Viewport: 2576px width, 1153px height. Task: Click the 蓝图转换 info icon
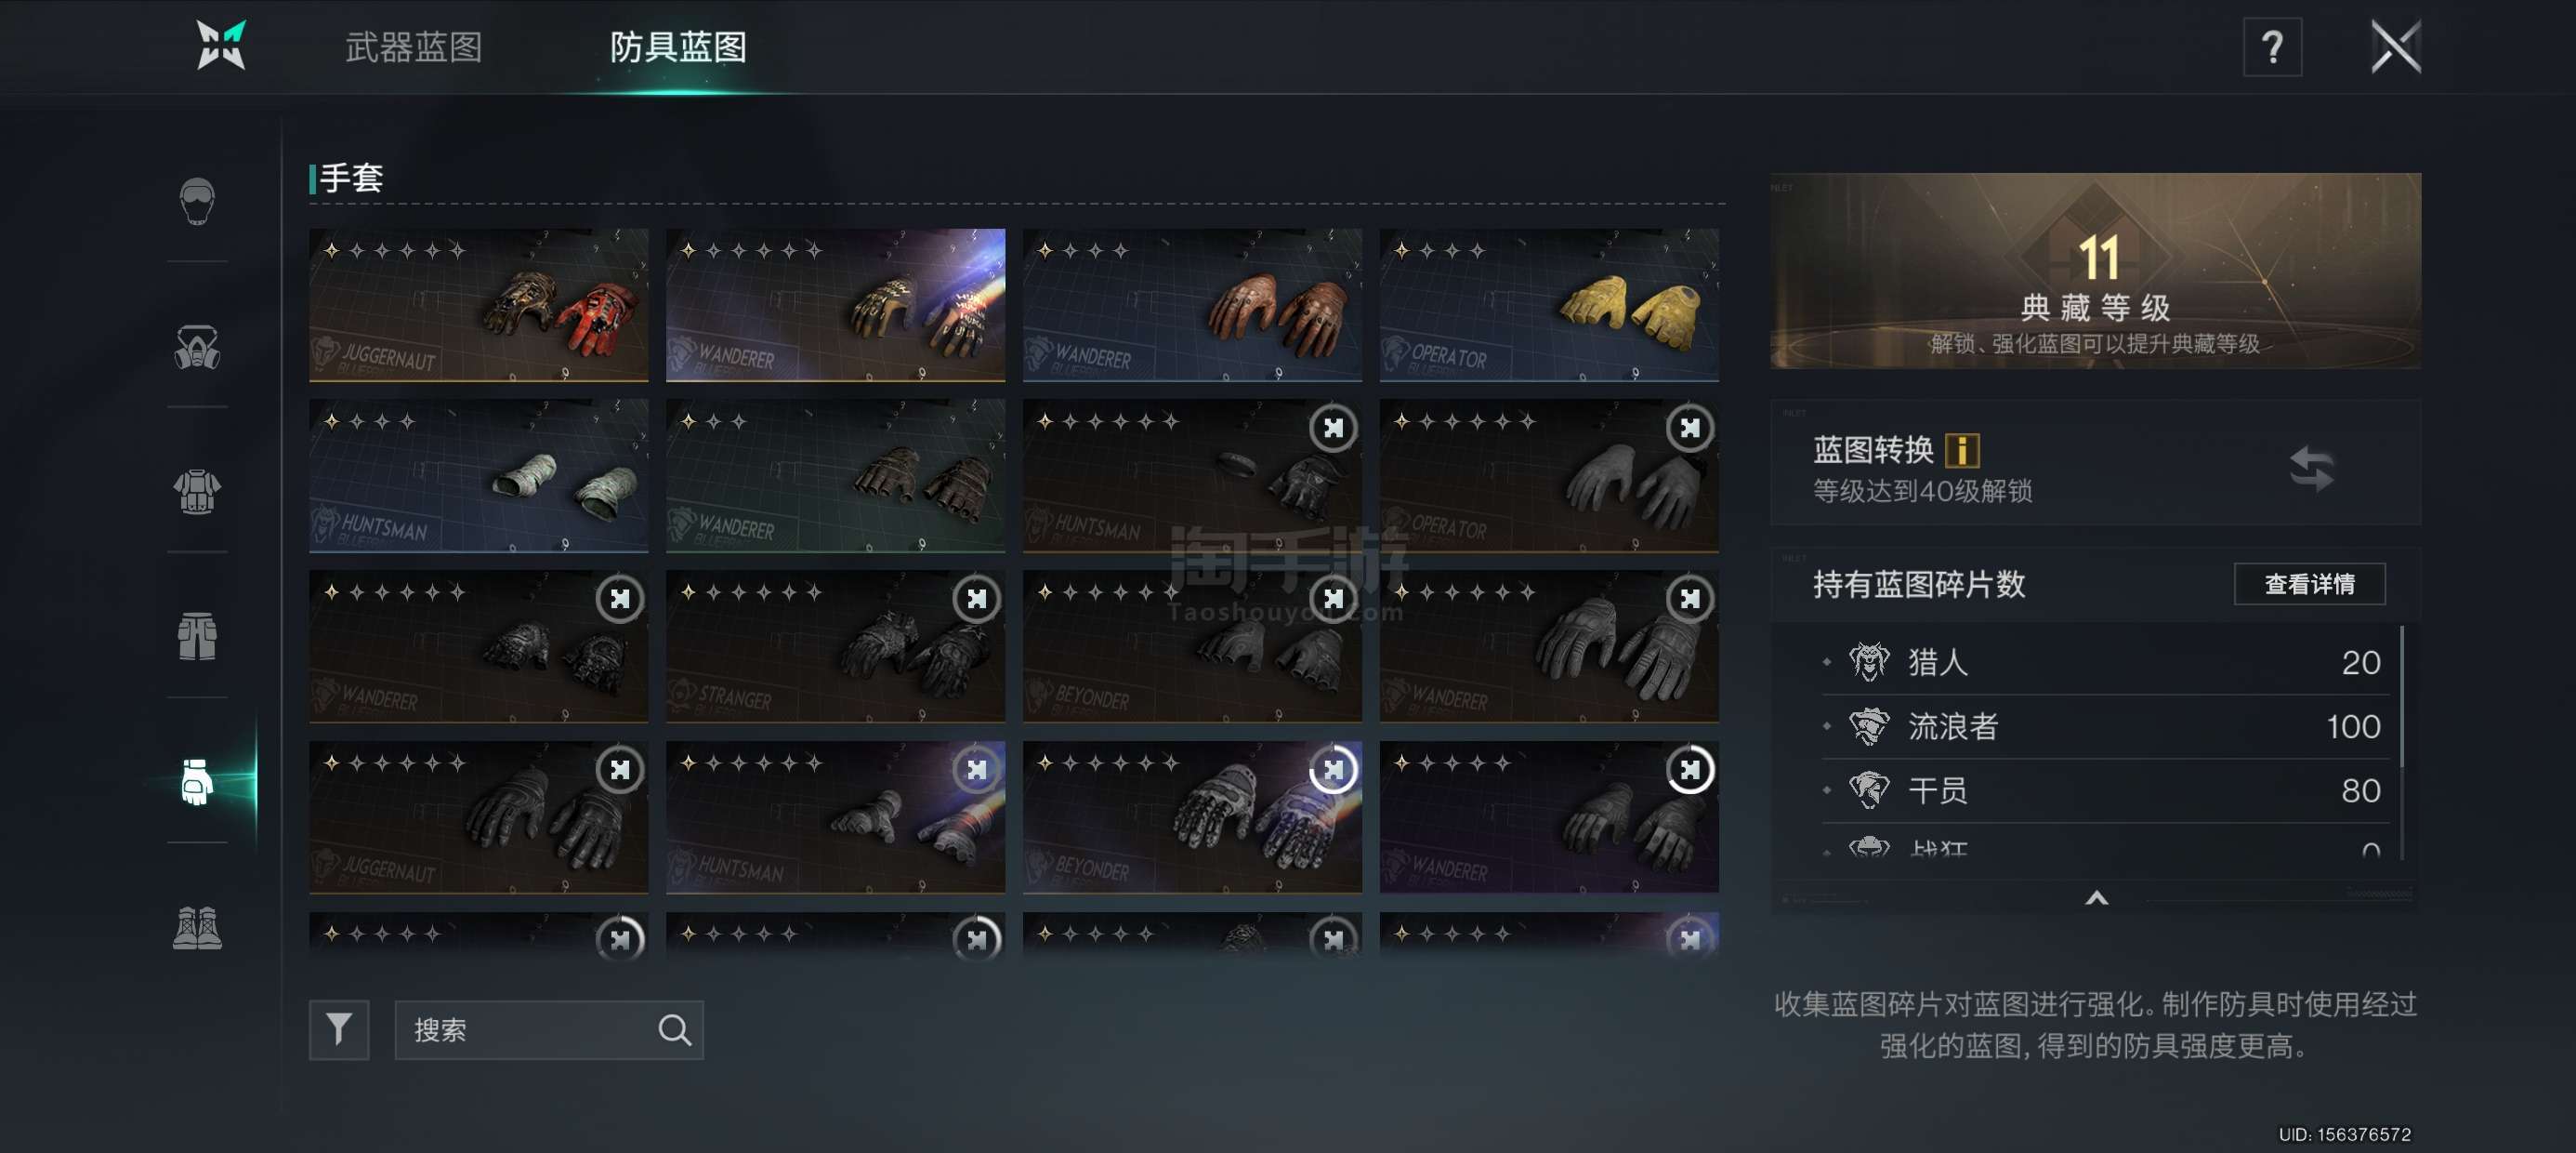coord(1962,450)
